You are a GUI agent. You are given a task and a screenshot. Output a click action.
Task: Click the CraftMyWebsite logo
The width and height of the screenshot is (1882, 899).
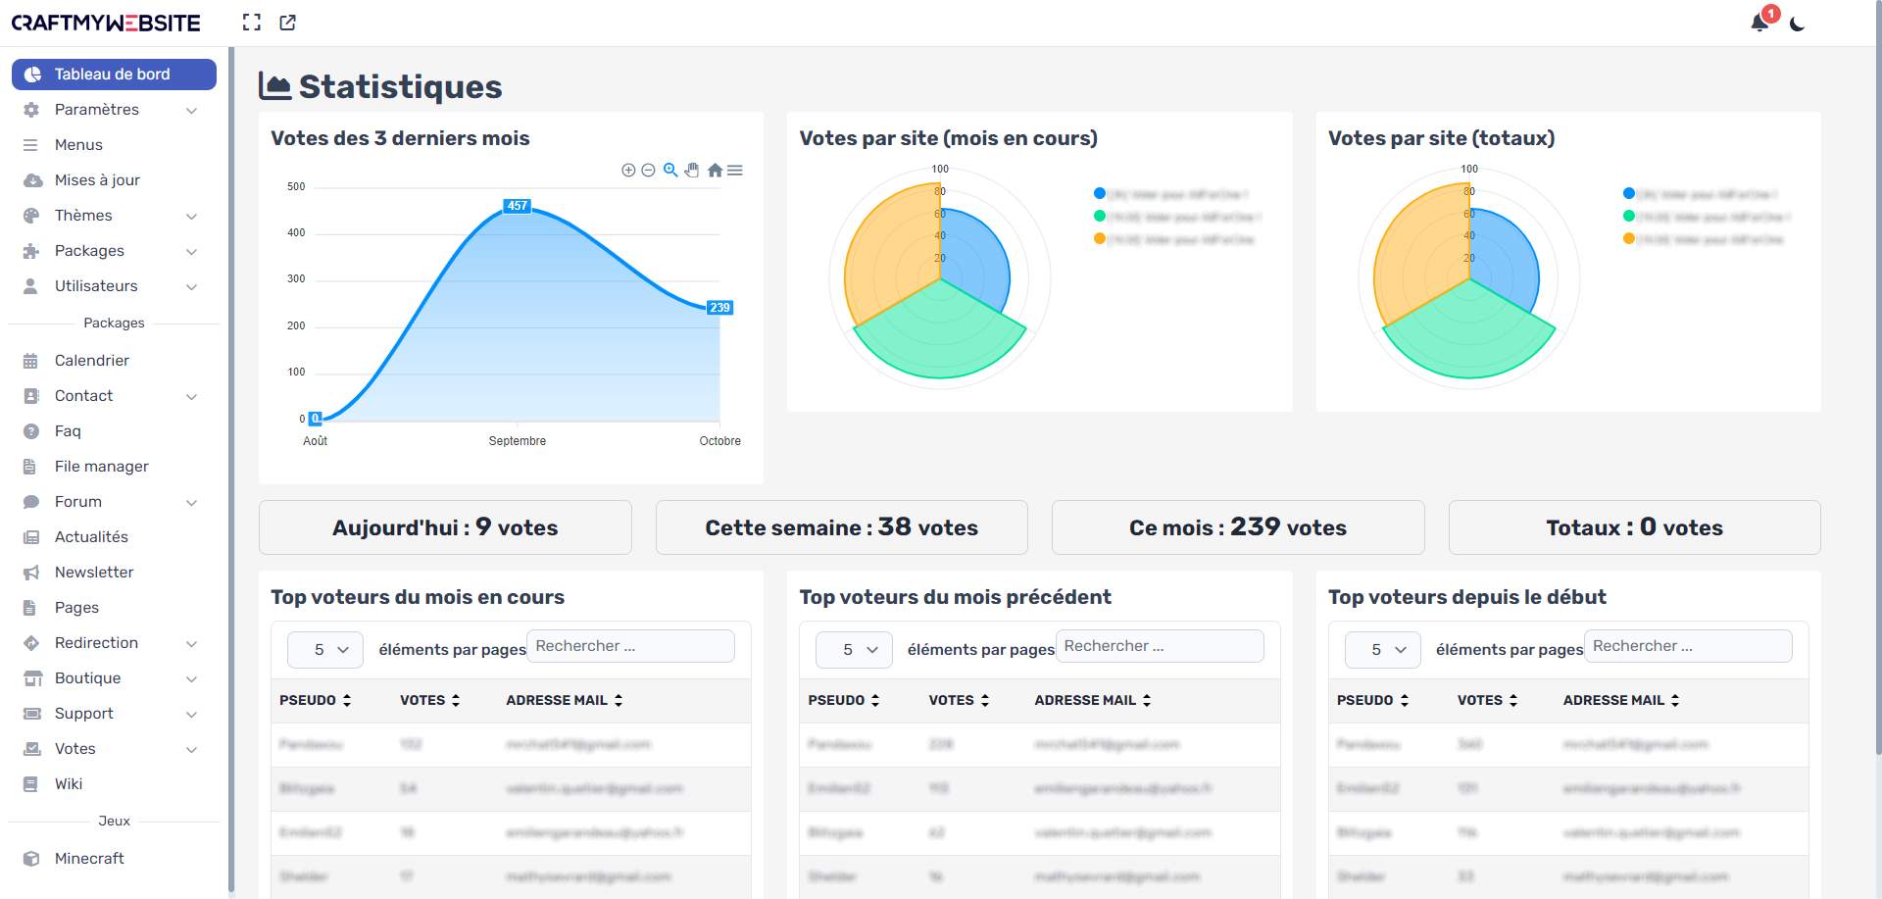pyautogui.click(x=106, y=23)
